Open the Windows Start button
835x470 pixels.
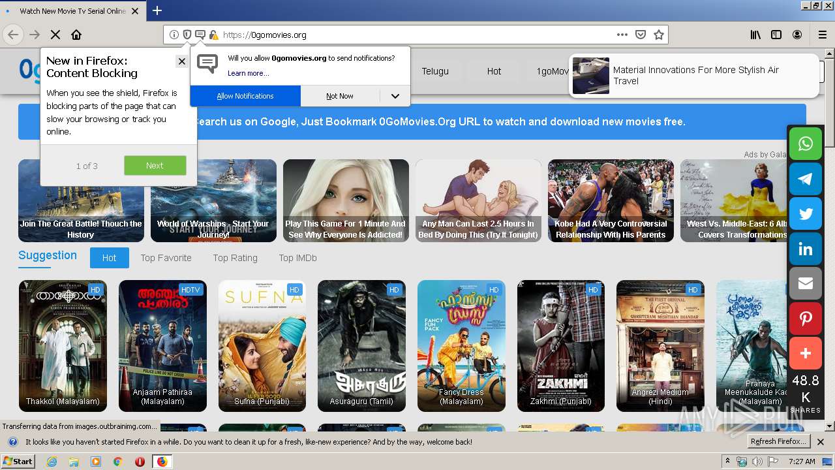click(x=18, y=462)
